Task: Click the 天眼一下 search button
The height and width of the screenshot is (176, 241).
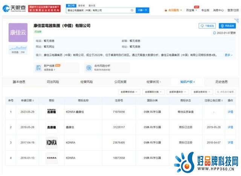Action: (142, 10)
